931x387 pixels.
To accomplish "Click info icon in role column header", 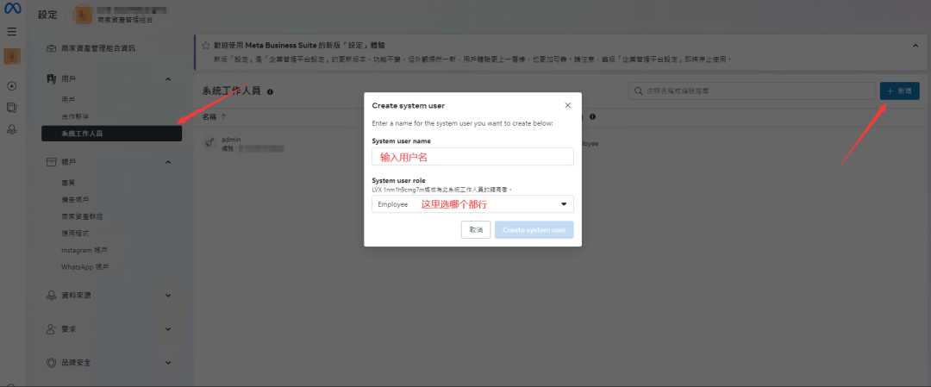I will tap(592, 117).
